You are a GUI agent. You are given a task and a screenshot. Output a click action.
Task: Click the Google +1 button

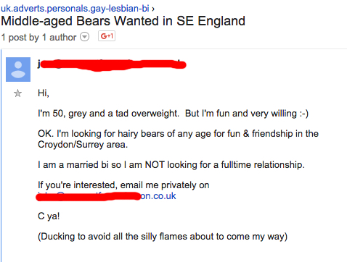click(107, 36)
